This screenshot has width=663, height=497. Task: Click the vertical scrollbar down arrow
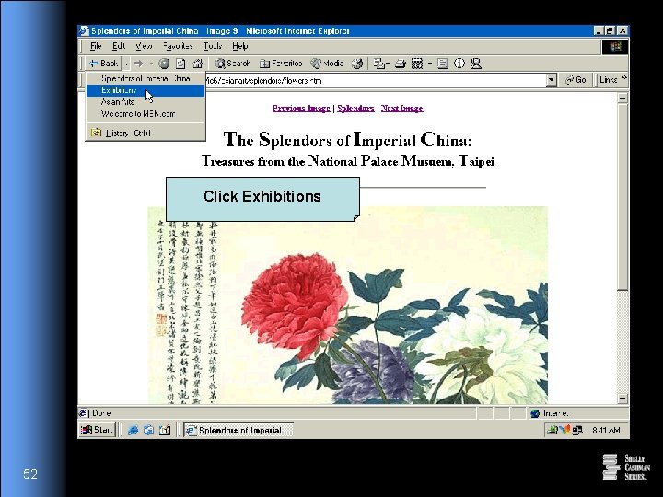click(622, 399)
